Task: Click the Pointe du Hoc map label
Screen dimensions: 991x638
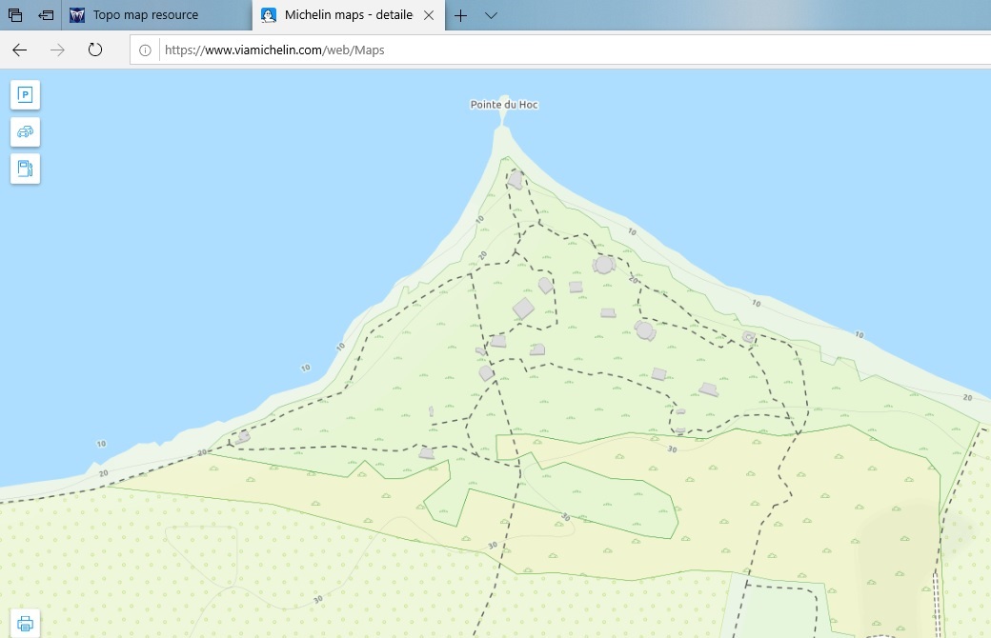Action: (504, 105)
